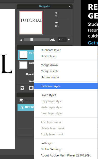Adjust the Navigator zoom slider handle
The image size is (98, 159).
[x=32, y=39]
